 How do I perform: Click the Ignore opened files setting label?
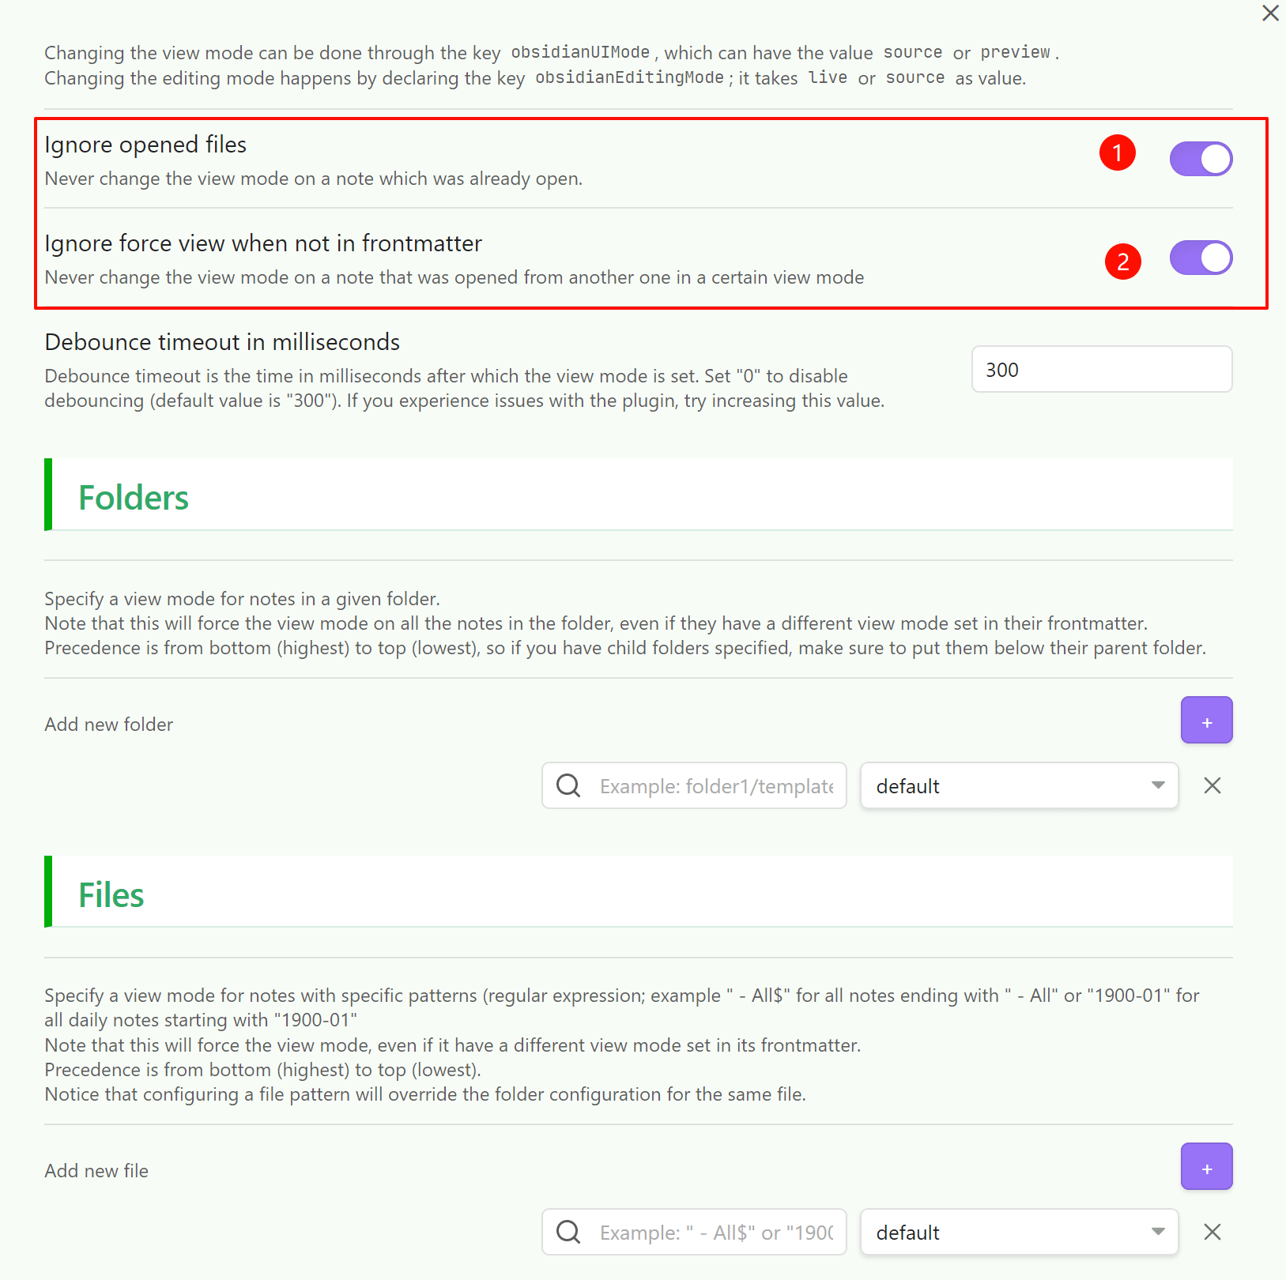(x=145, y=145)
